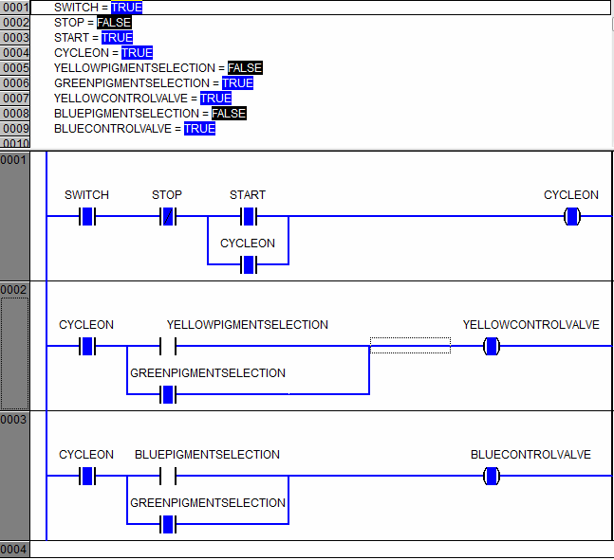The height and width of the screenshot is (560, 614).
Task: Click the BLUECONTROLVALVE coil
Action: [492, 476]
